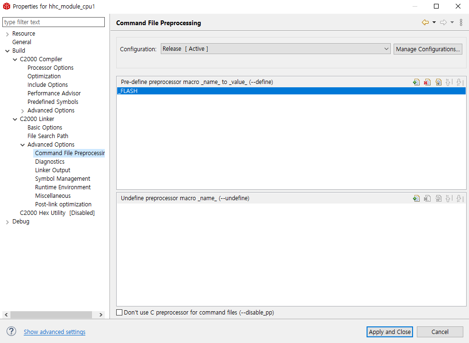The width and height of the screenshot is (469, 343).
Task: Open the Configuration dropdown
Action: (x=276, y=49)
